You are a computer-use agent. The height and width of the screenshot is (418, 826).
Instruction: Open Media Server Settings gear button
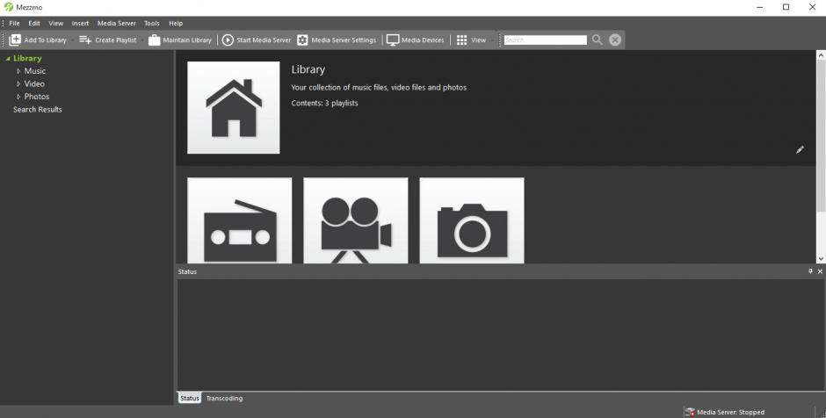[x=337, y=40]
